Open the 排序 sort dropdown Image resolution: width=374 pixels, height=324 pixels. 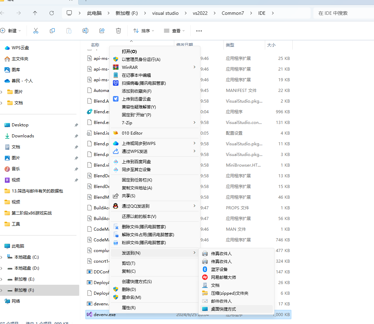point(144,31)
